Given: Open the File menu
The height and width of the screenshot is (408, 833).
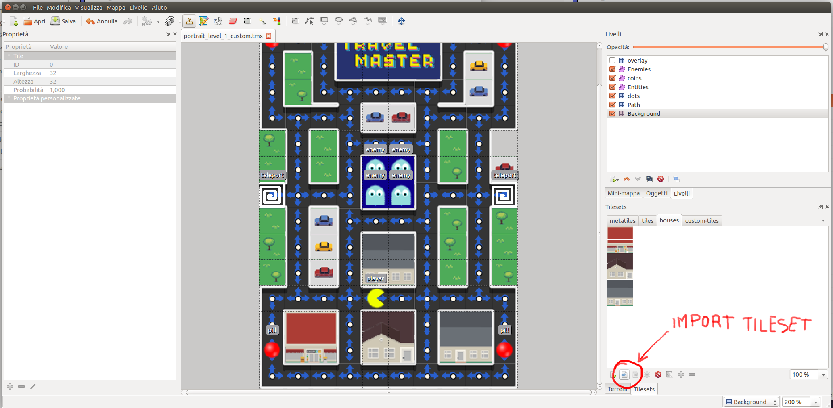Looking at the screenshot, I should (x=38, y=7).
